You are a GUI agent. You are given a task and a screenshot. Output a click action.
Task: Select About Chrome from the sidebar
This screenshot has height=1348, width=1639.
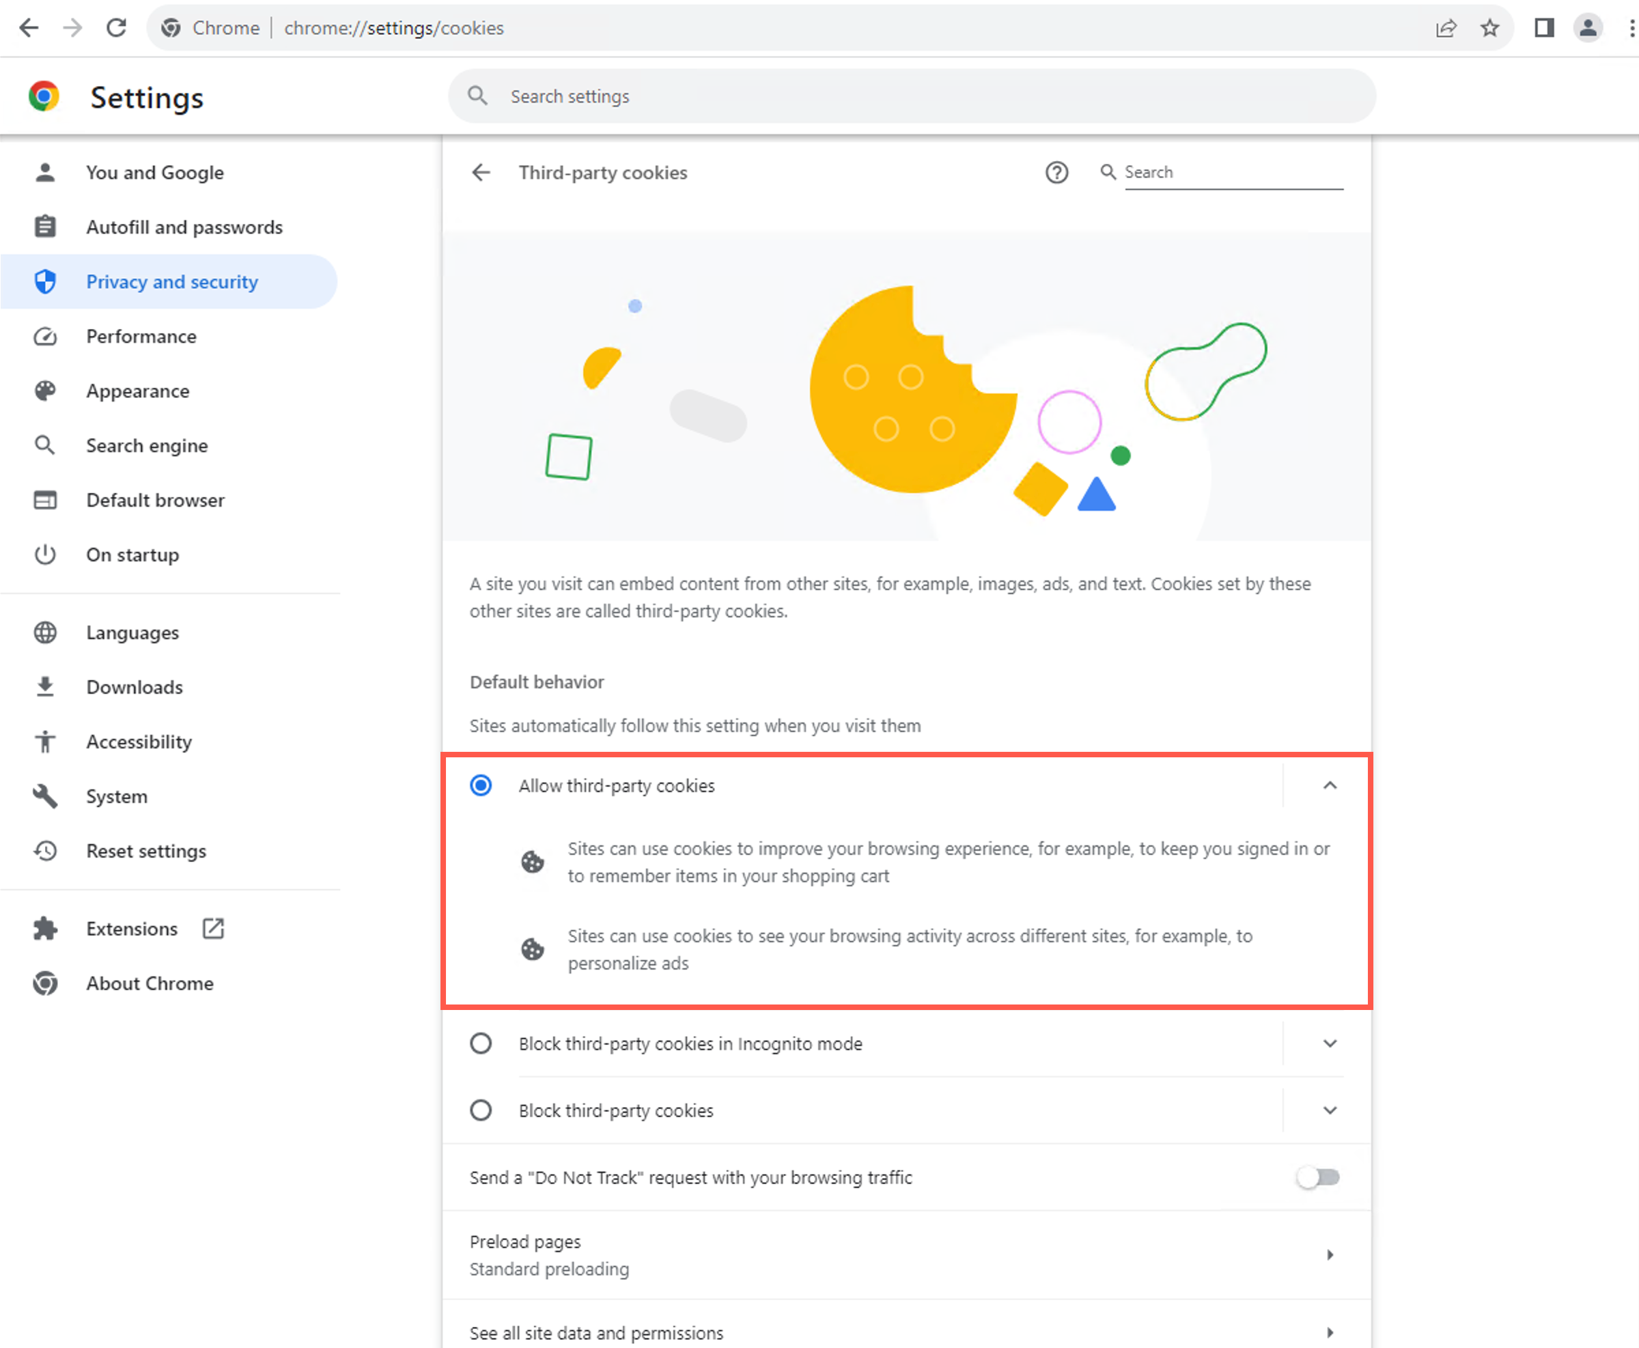click(149, 983)
